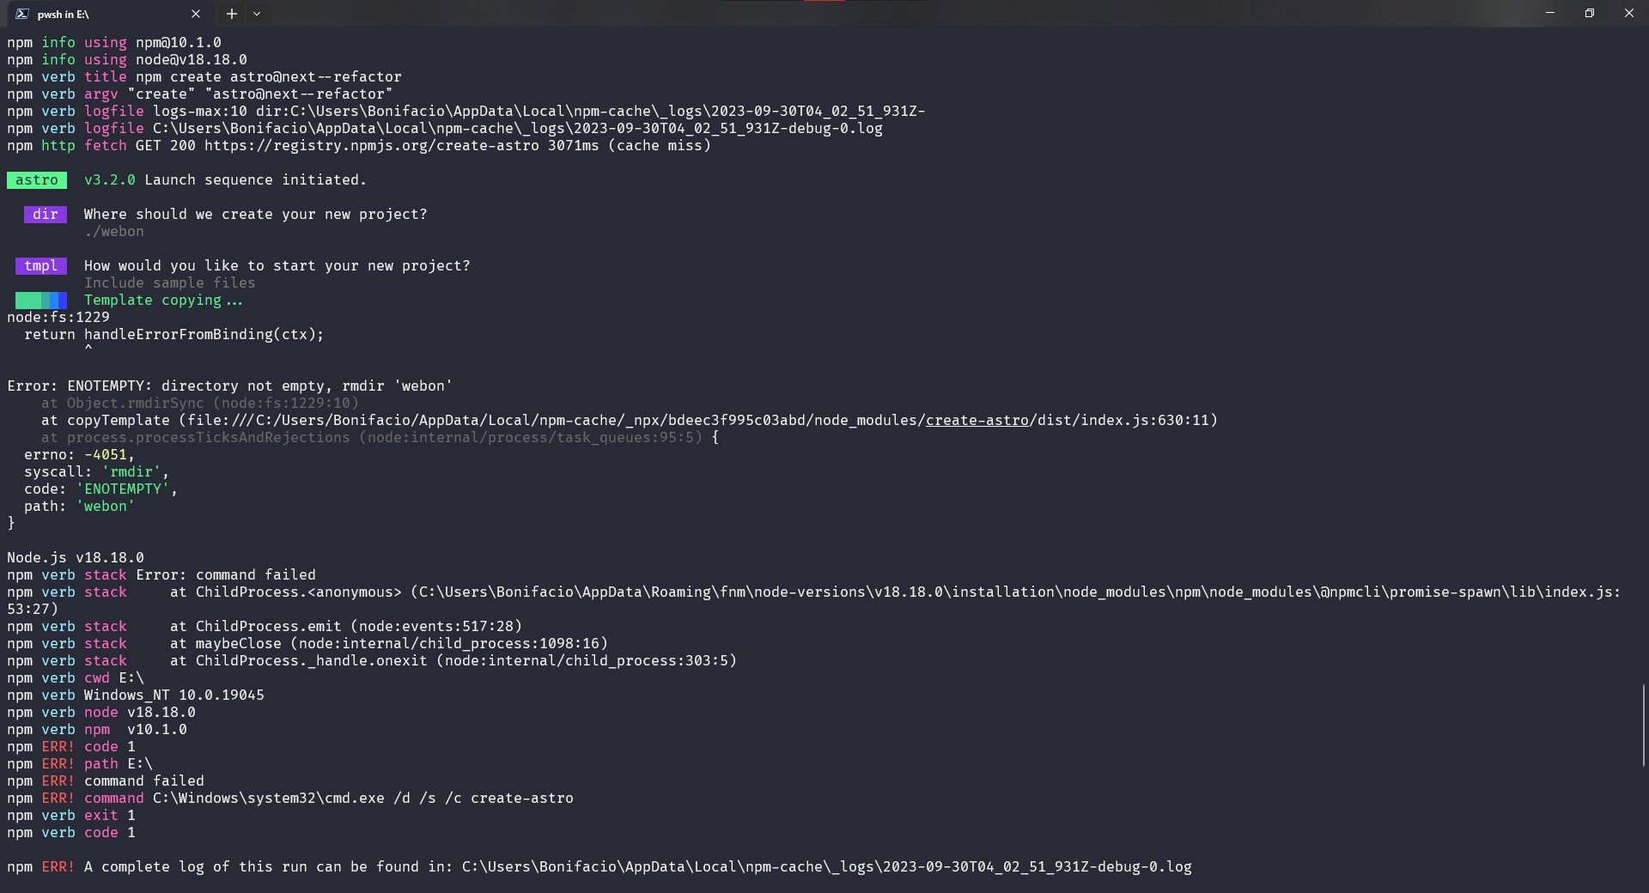Screen dimensions: 1649x893
Task: Open the create-astro underlined link
Action: (x=977, y=420)
